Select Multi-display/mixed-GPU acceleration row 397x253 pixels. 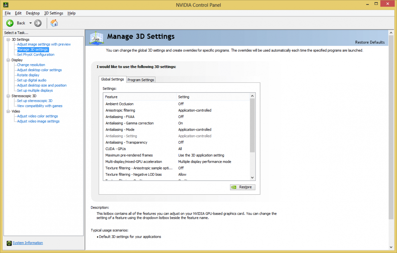[x=177, y=162]
